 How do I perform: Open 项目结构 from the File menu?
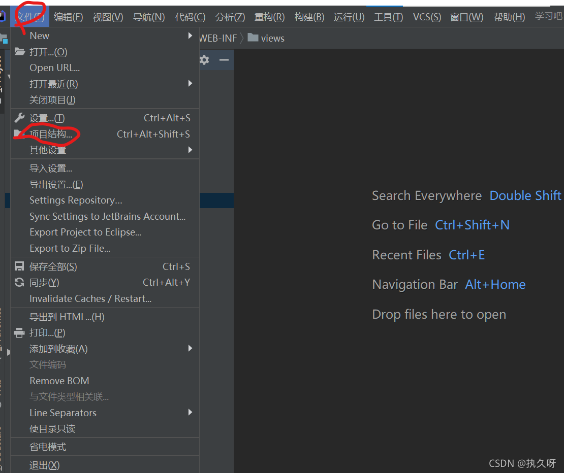click(x=51, y=134)
